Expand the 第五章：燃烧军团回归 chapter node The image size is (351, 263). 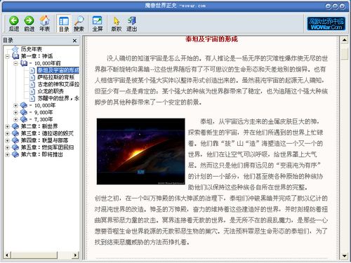[7, 147]
